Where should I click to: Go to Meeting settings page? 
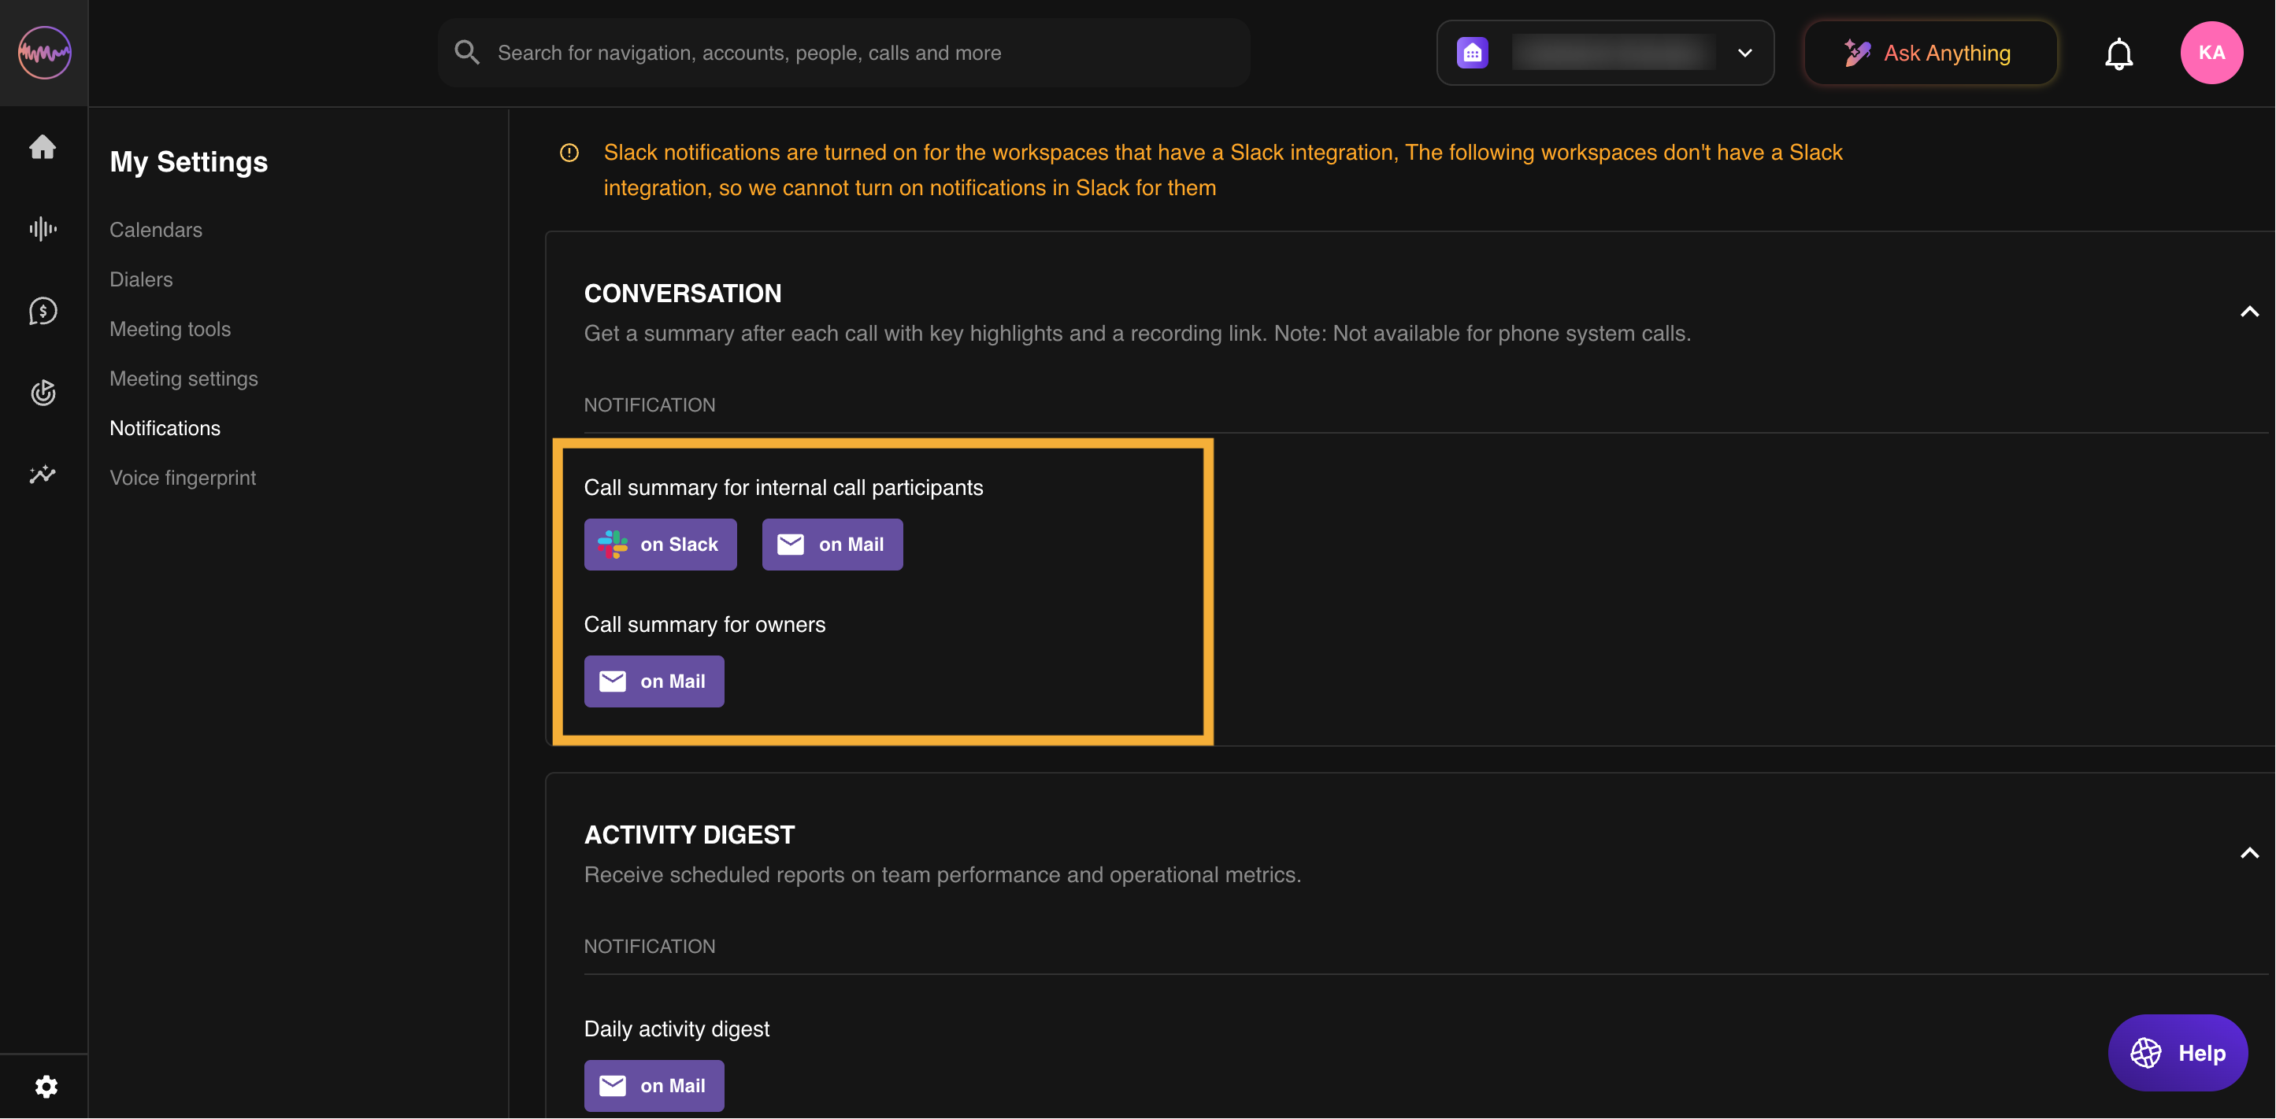click(183, 378)
